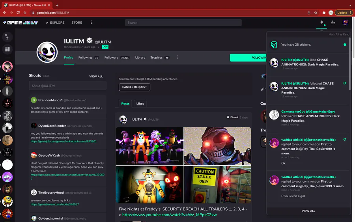Click the IULITM profile avatar
The height and width of the screenshot is (222, 355).
click(x=47, y=52)
